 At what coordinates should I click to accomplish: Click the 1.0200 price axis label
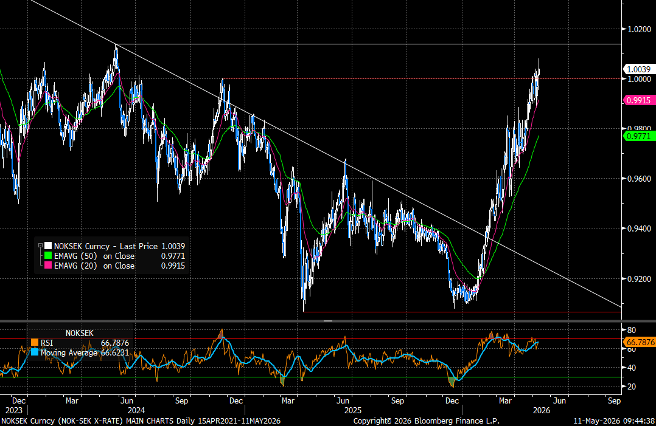[x=639, y=29]
